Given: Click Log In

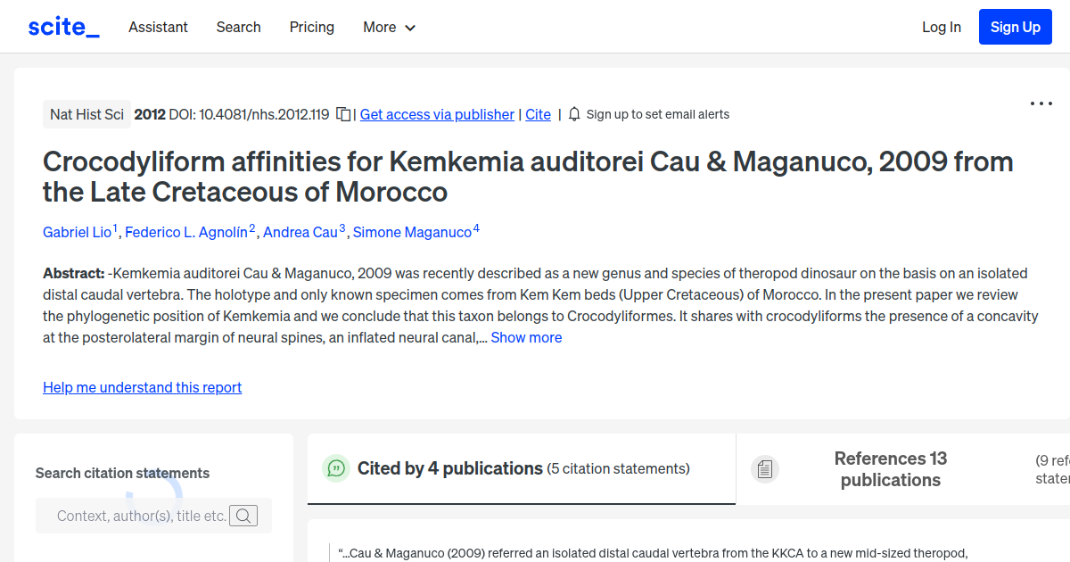Looking at the screenshot, I should click(941, 27).
